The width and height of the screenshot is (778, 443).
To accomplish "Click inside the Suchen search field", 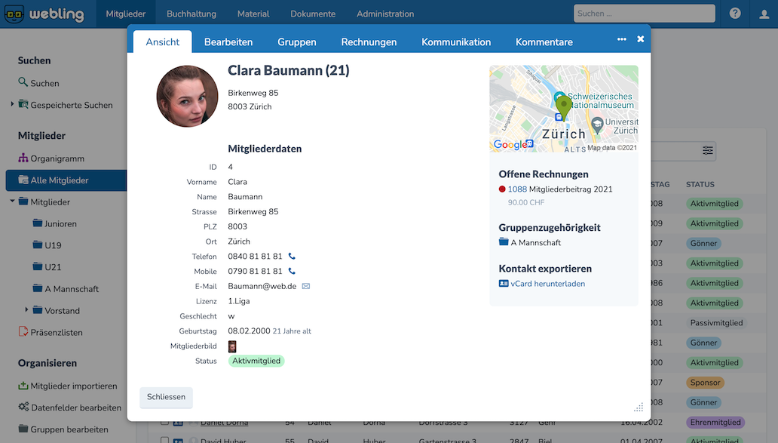I will 645,13.
